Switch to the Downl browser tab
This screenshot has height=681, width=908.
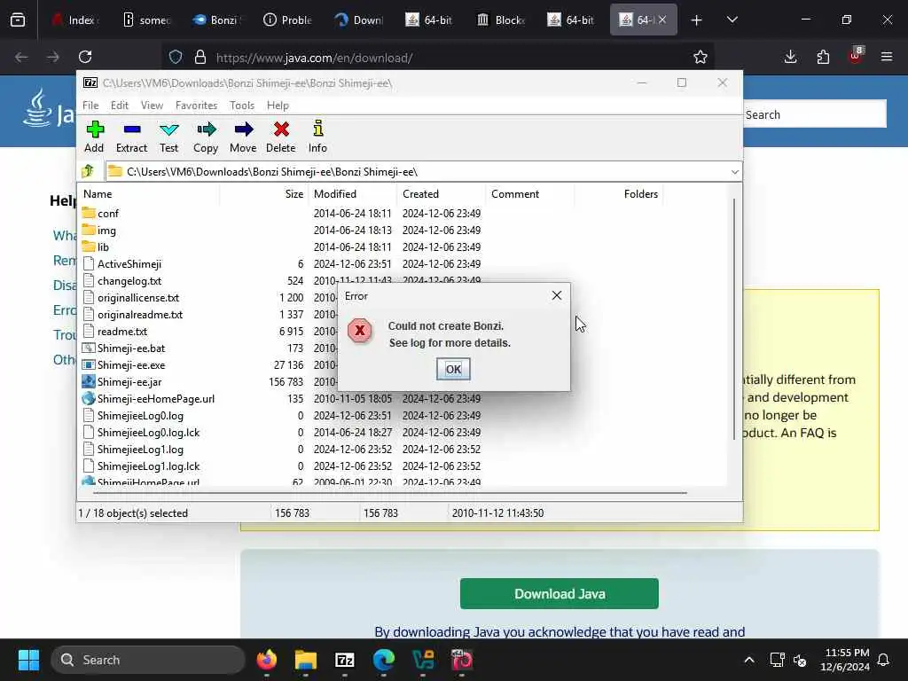[359, 20]
